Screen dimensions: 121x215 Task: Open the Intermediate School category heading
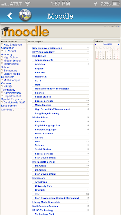[43, 162]
